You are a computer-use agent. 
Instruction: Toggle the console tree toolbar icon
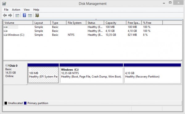[17, 15]
